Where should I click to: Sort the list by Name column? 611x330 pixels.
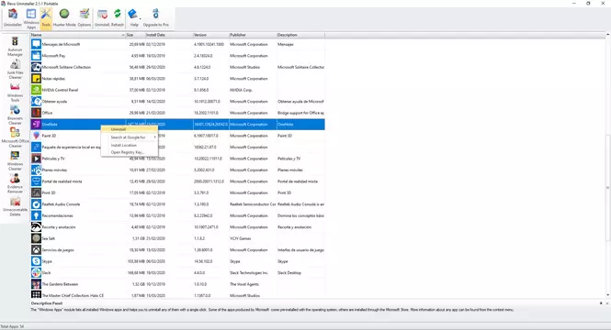pos(78,35)
